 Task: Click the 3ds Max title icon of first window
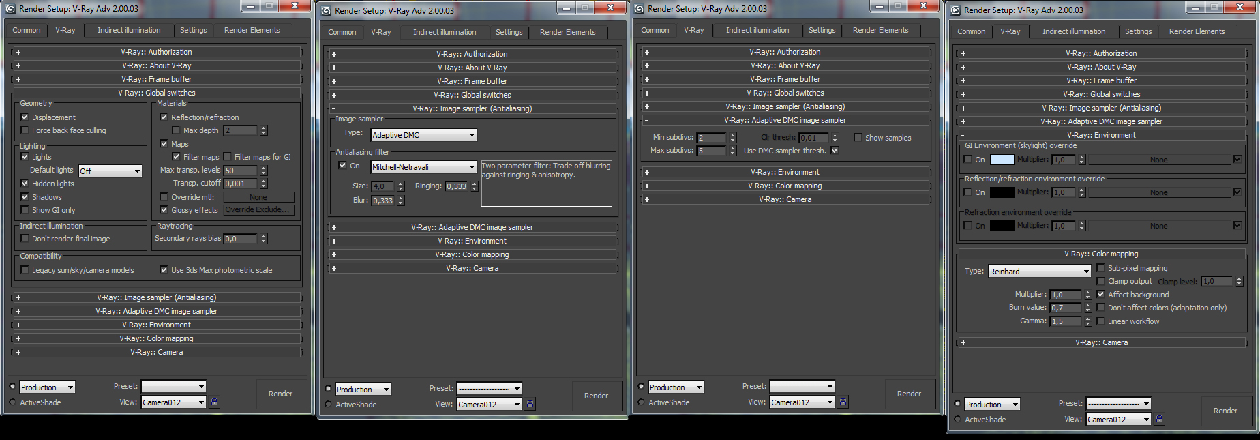pos(10,9)
